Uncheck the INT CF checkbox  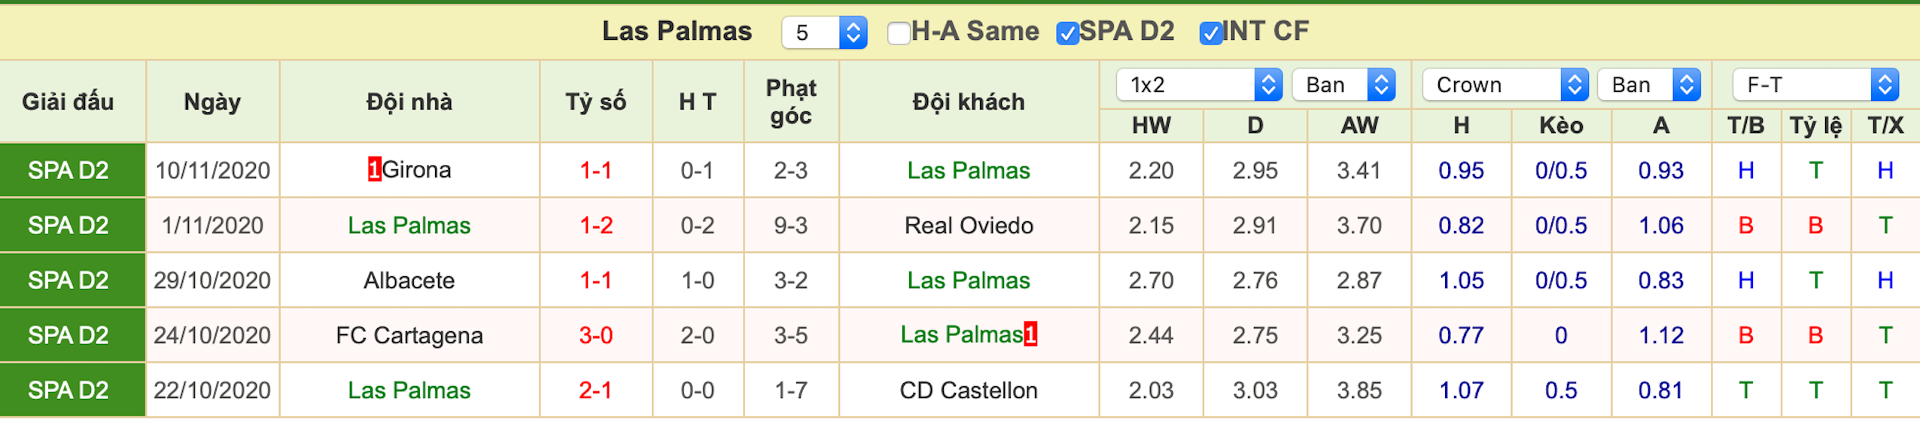[x=1210, y=33]
